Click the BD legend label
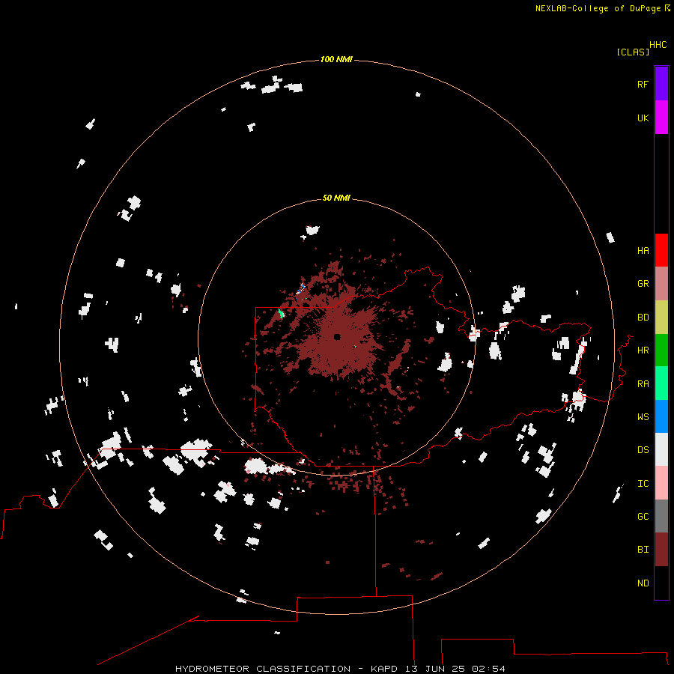The image size is (674, 674). 643,318
